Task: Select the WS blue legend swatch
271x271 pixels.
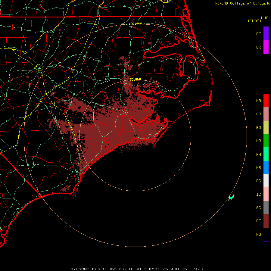Action: point(266,167)
